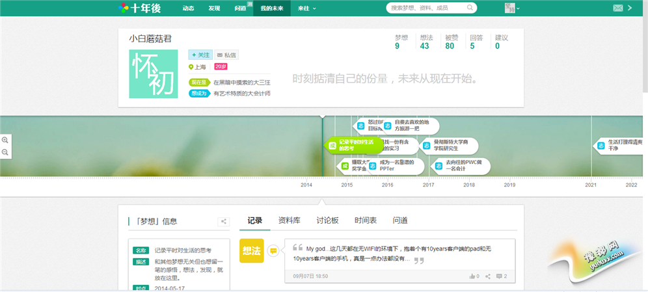This screenshot has height=292, width=648.
Task: Expand the arrow next to mail icon
Action: (630, 8)
